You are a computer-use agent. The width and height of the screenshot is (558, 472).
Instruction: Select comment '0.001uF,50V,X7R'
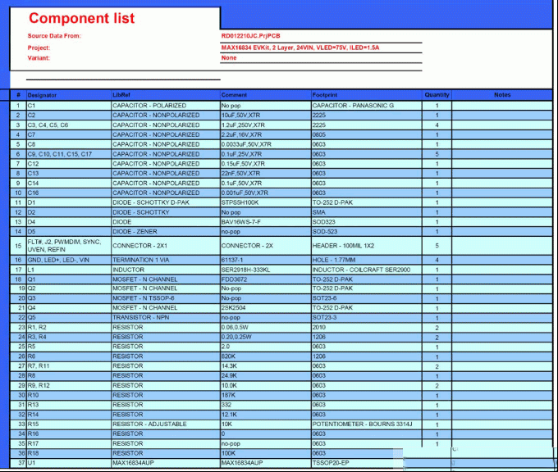266,193
